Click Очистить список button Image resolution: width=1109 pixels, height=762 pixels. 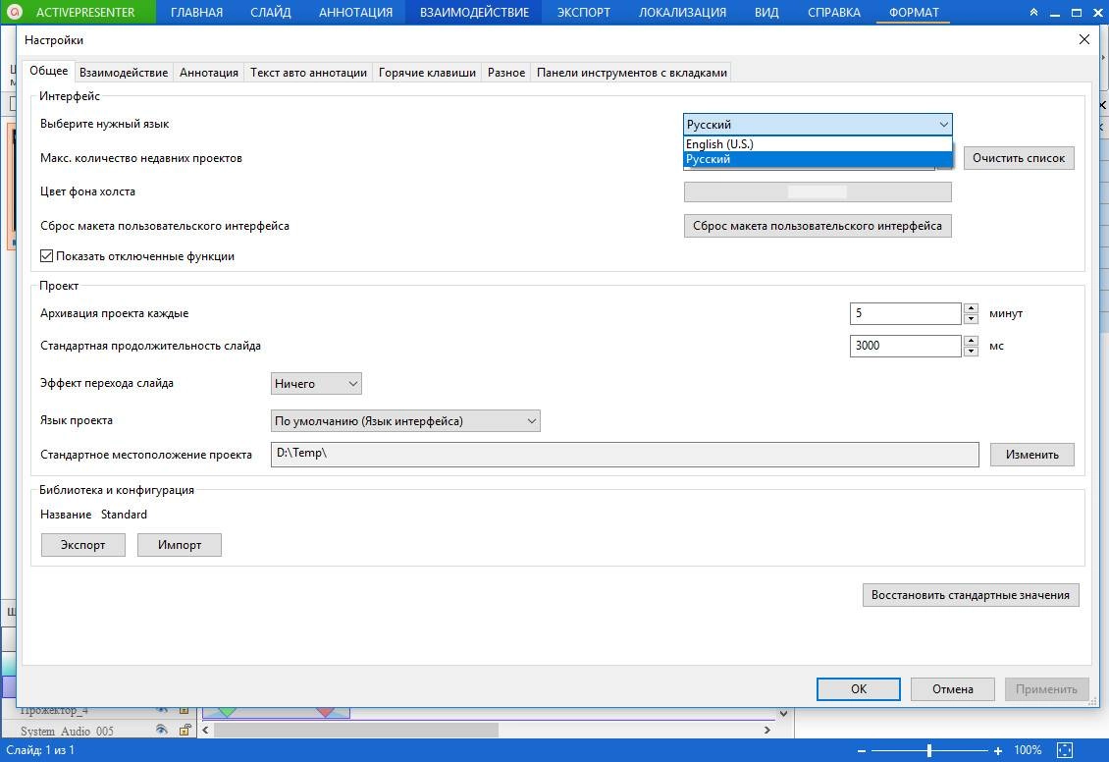coord(1019,158)
